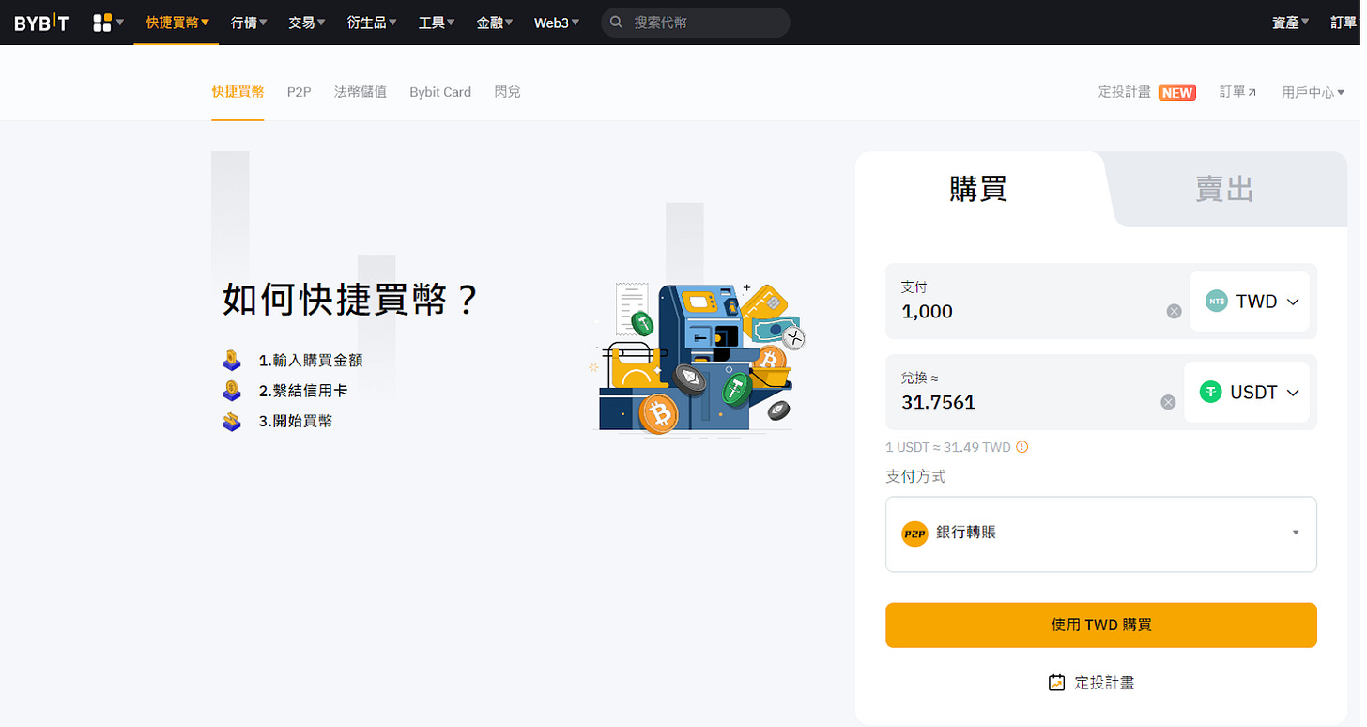Click the TWD currency icon

[1216, 302]
